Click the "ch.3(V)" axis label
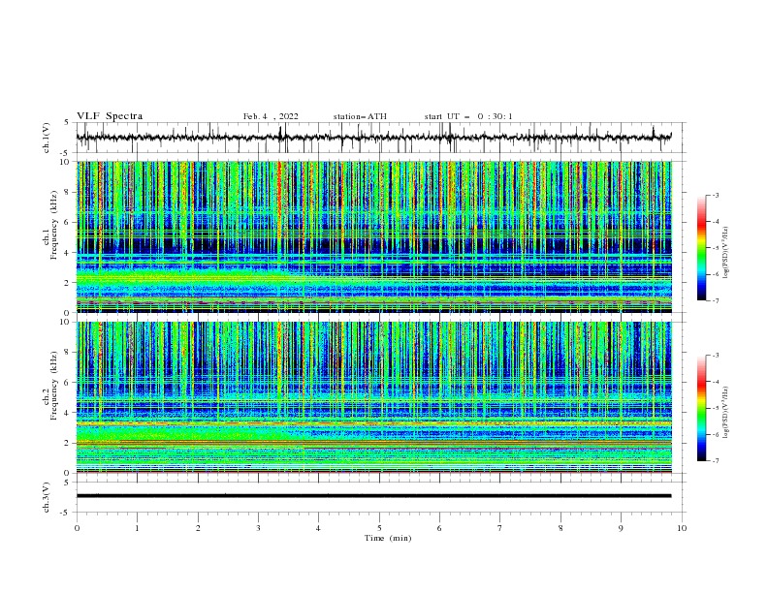 click(47, 497)
